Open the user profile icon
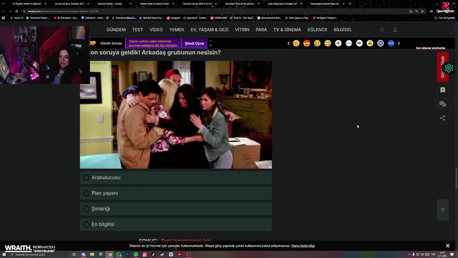This screenshot has height=258, width=458. pyautogui.click(x=395, y=30)
